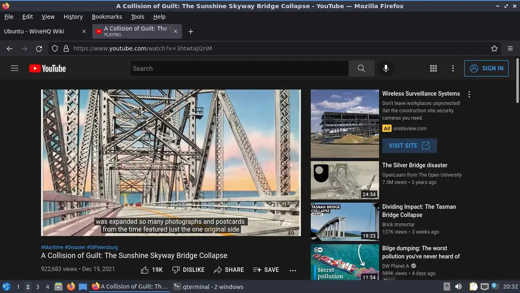The height and width of the screenshot is (293, 520).
Task: Switch to virtual desktop 1
Action: [x=18, y=287]
